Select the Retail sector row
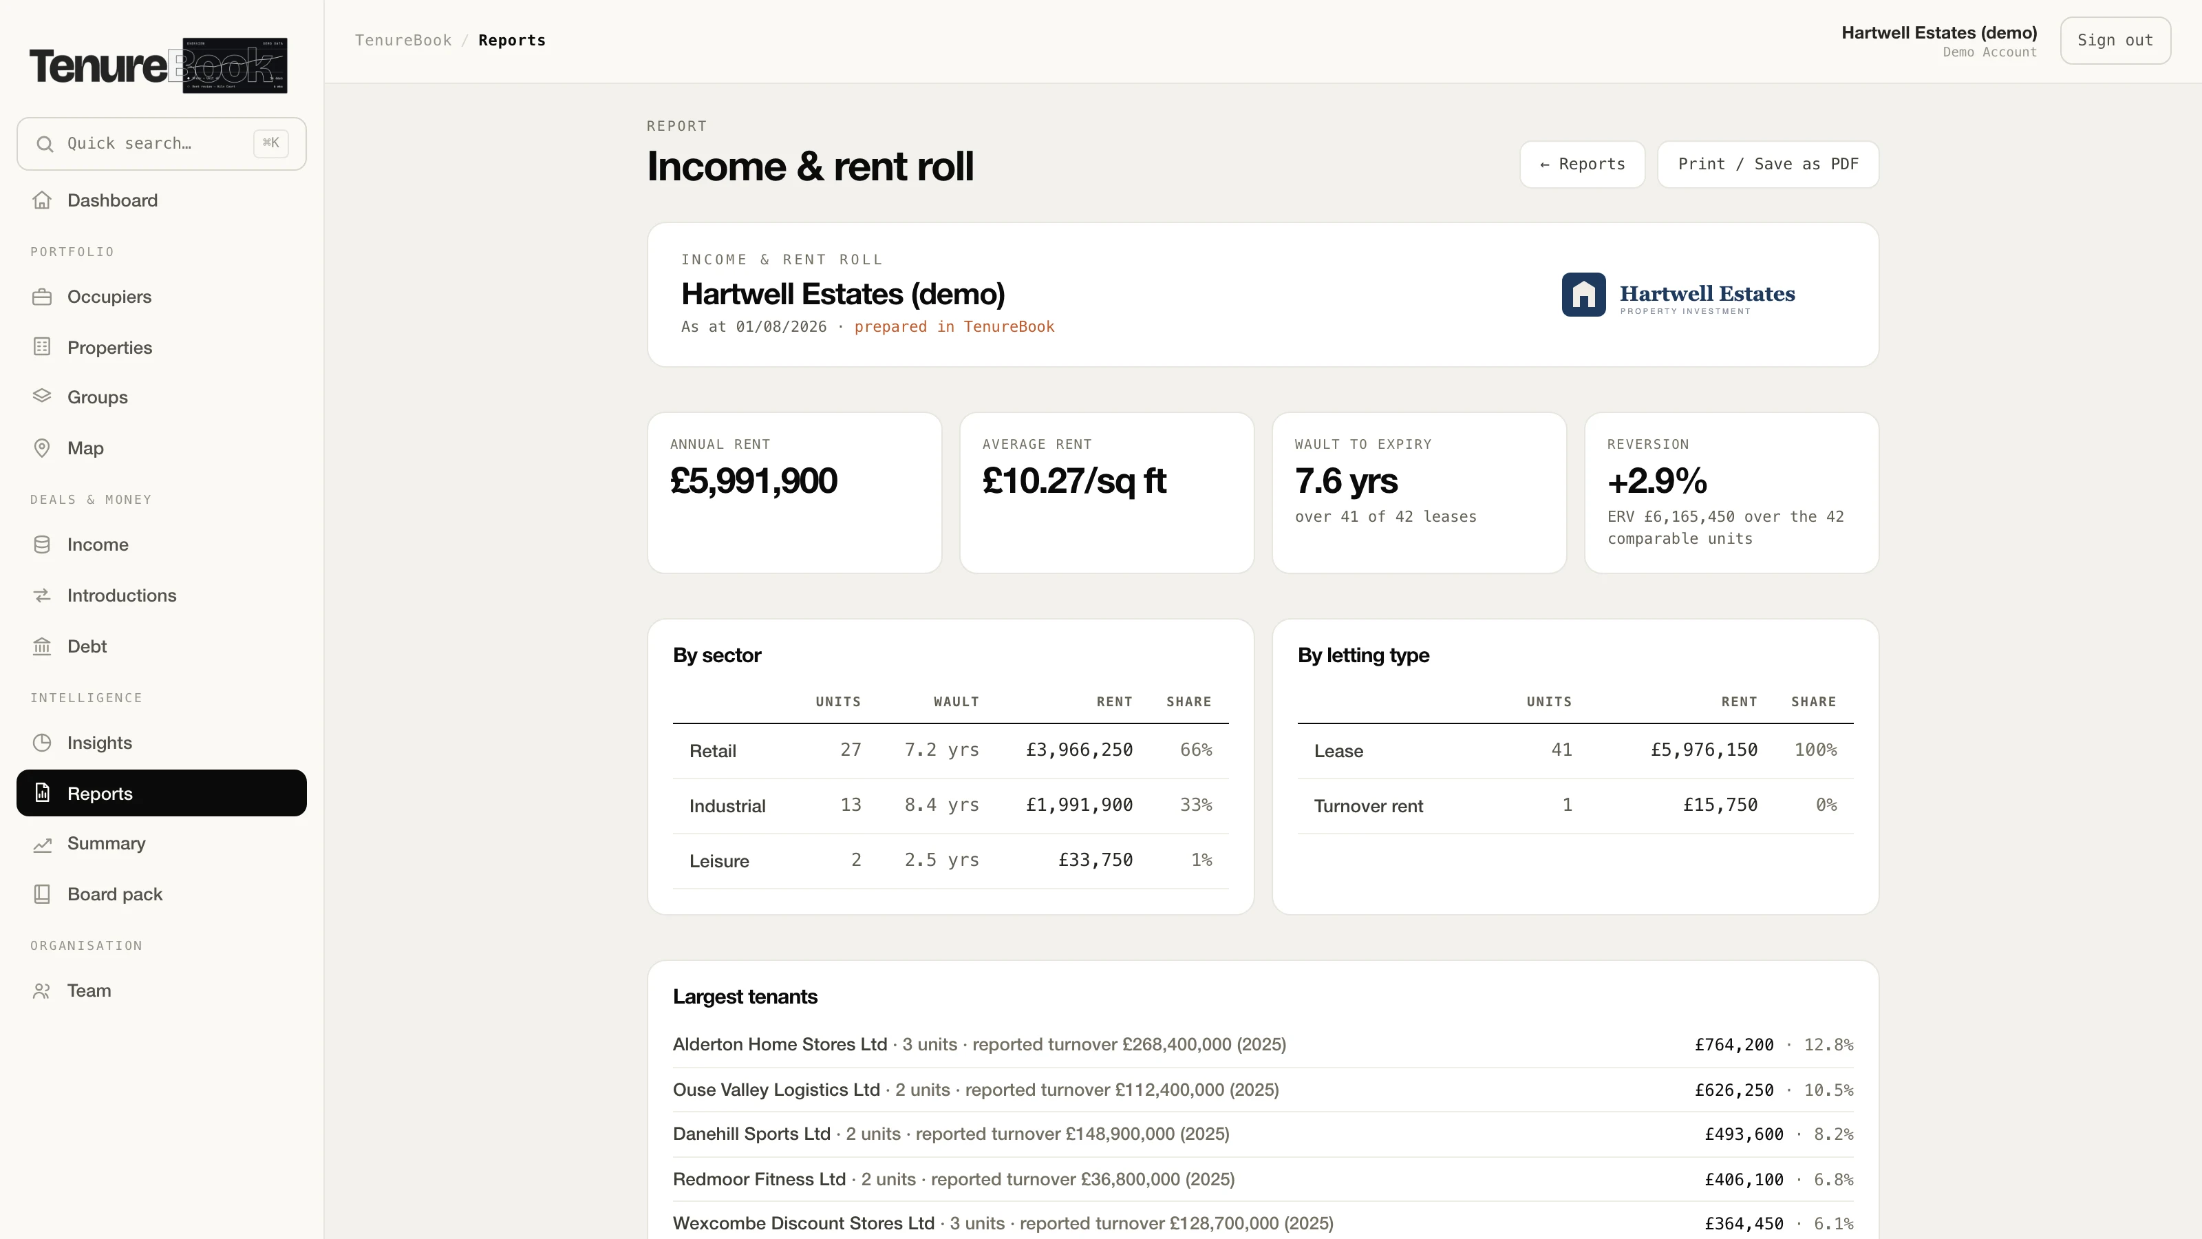This screenshot has height=1239, width=2202. [950, 751]
